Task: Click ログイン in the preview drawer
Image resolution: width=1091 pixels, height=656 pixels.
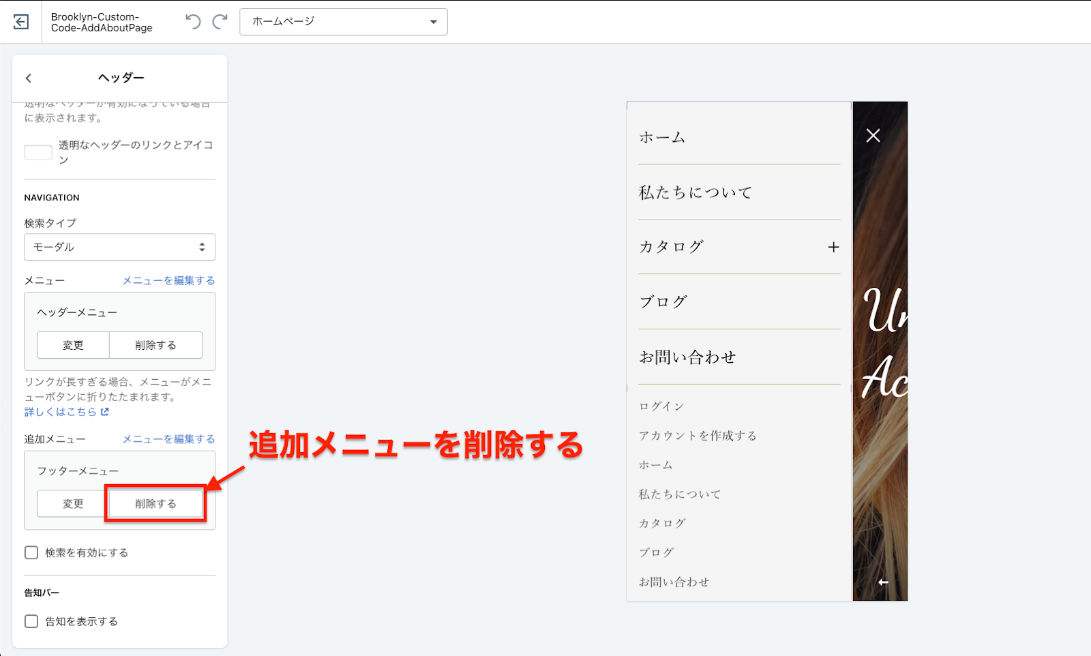Action: (x=661, y=406)
